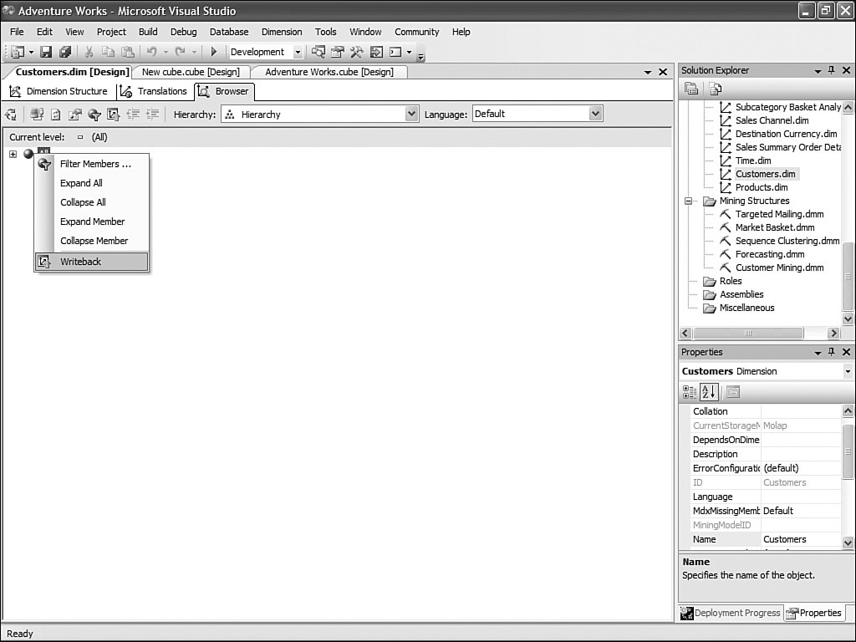
Task: Select the Roles folder
Action: click(731, 281)
